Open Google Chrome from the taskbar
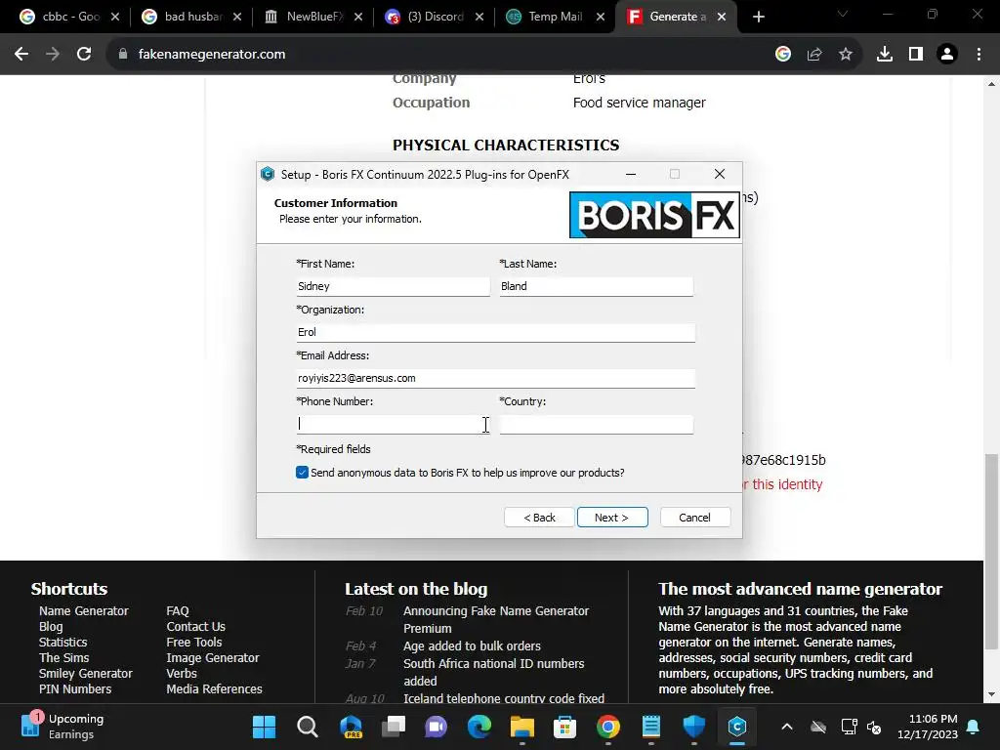1000x750 pixels. tap(607, 727)
